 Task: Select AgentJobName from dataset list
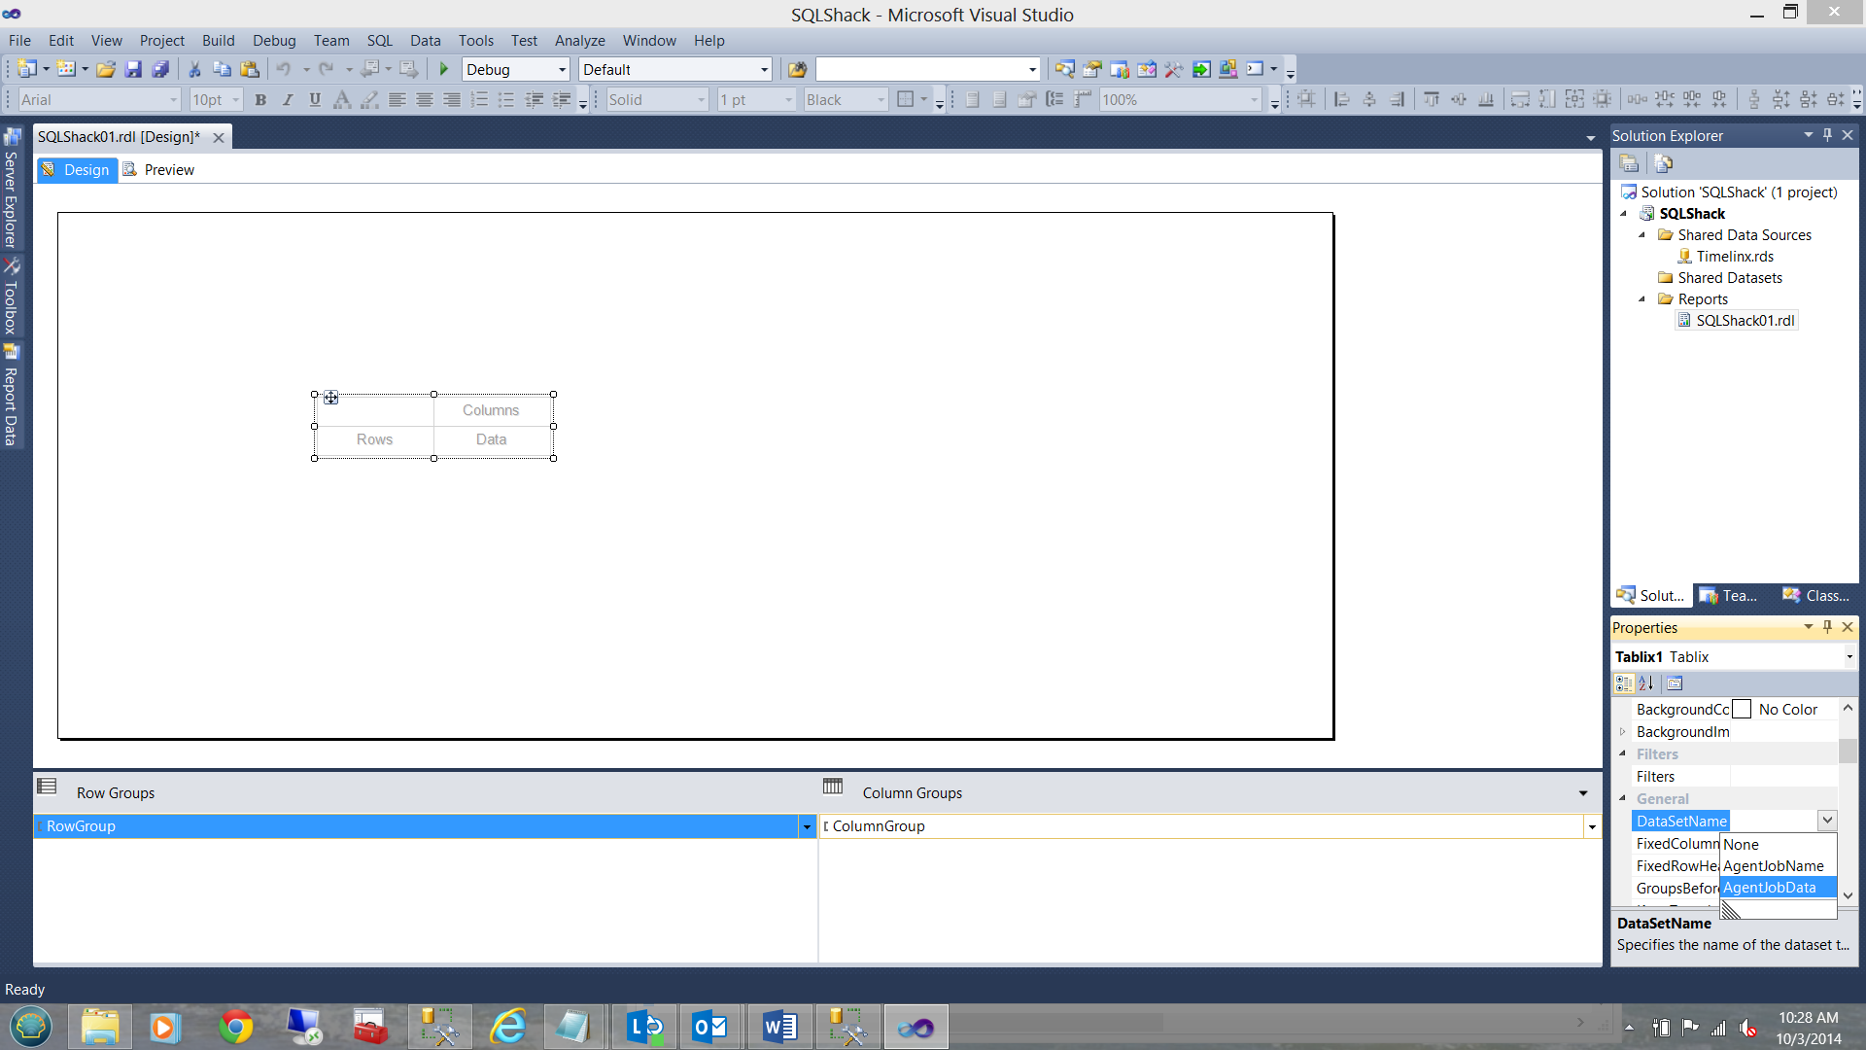[x=1773, y=865]
